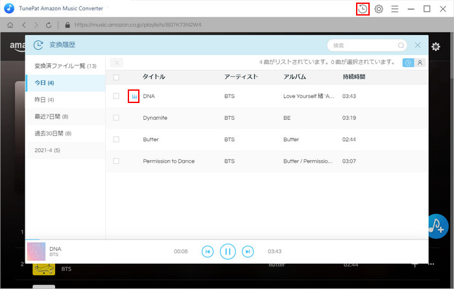Viewport: 454px width, 289px height.
Task: Select the 2021-4 (5) filter
Action: pyautogui.click(x=66, y=150)
